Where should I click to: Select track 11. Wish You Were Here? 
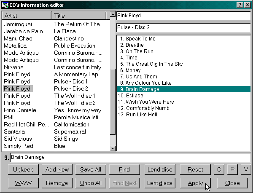(183, 102)
